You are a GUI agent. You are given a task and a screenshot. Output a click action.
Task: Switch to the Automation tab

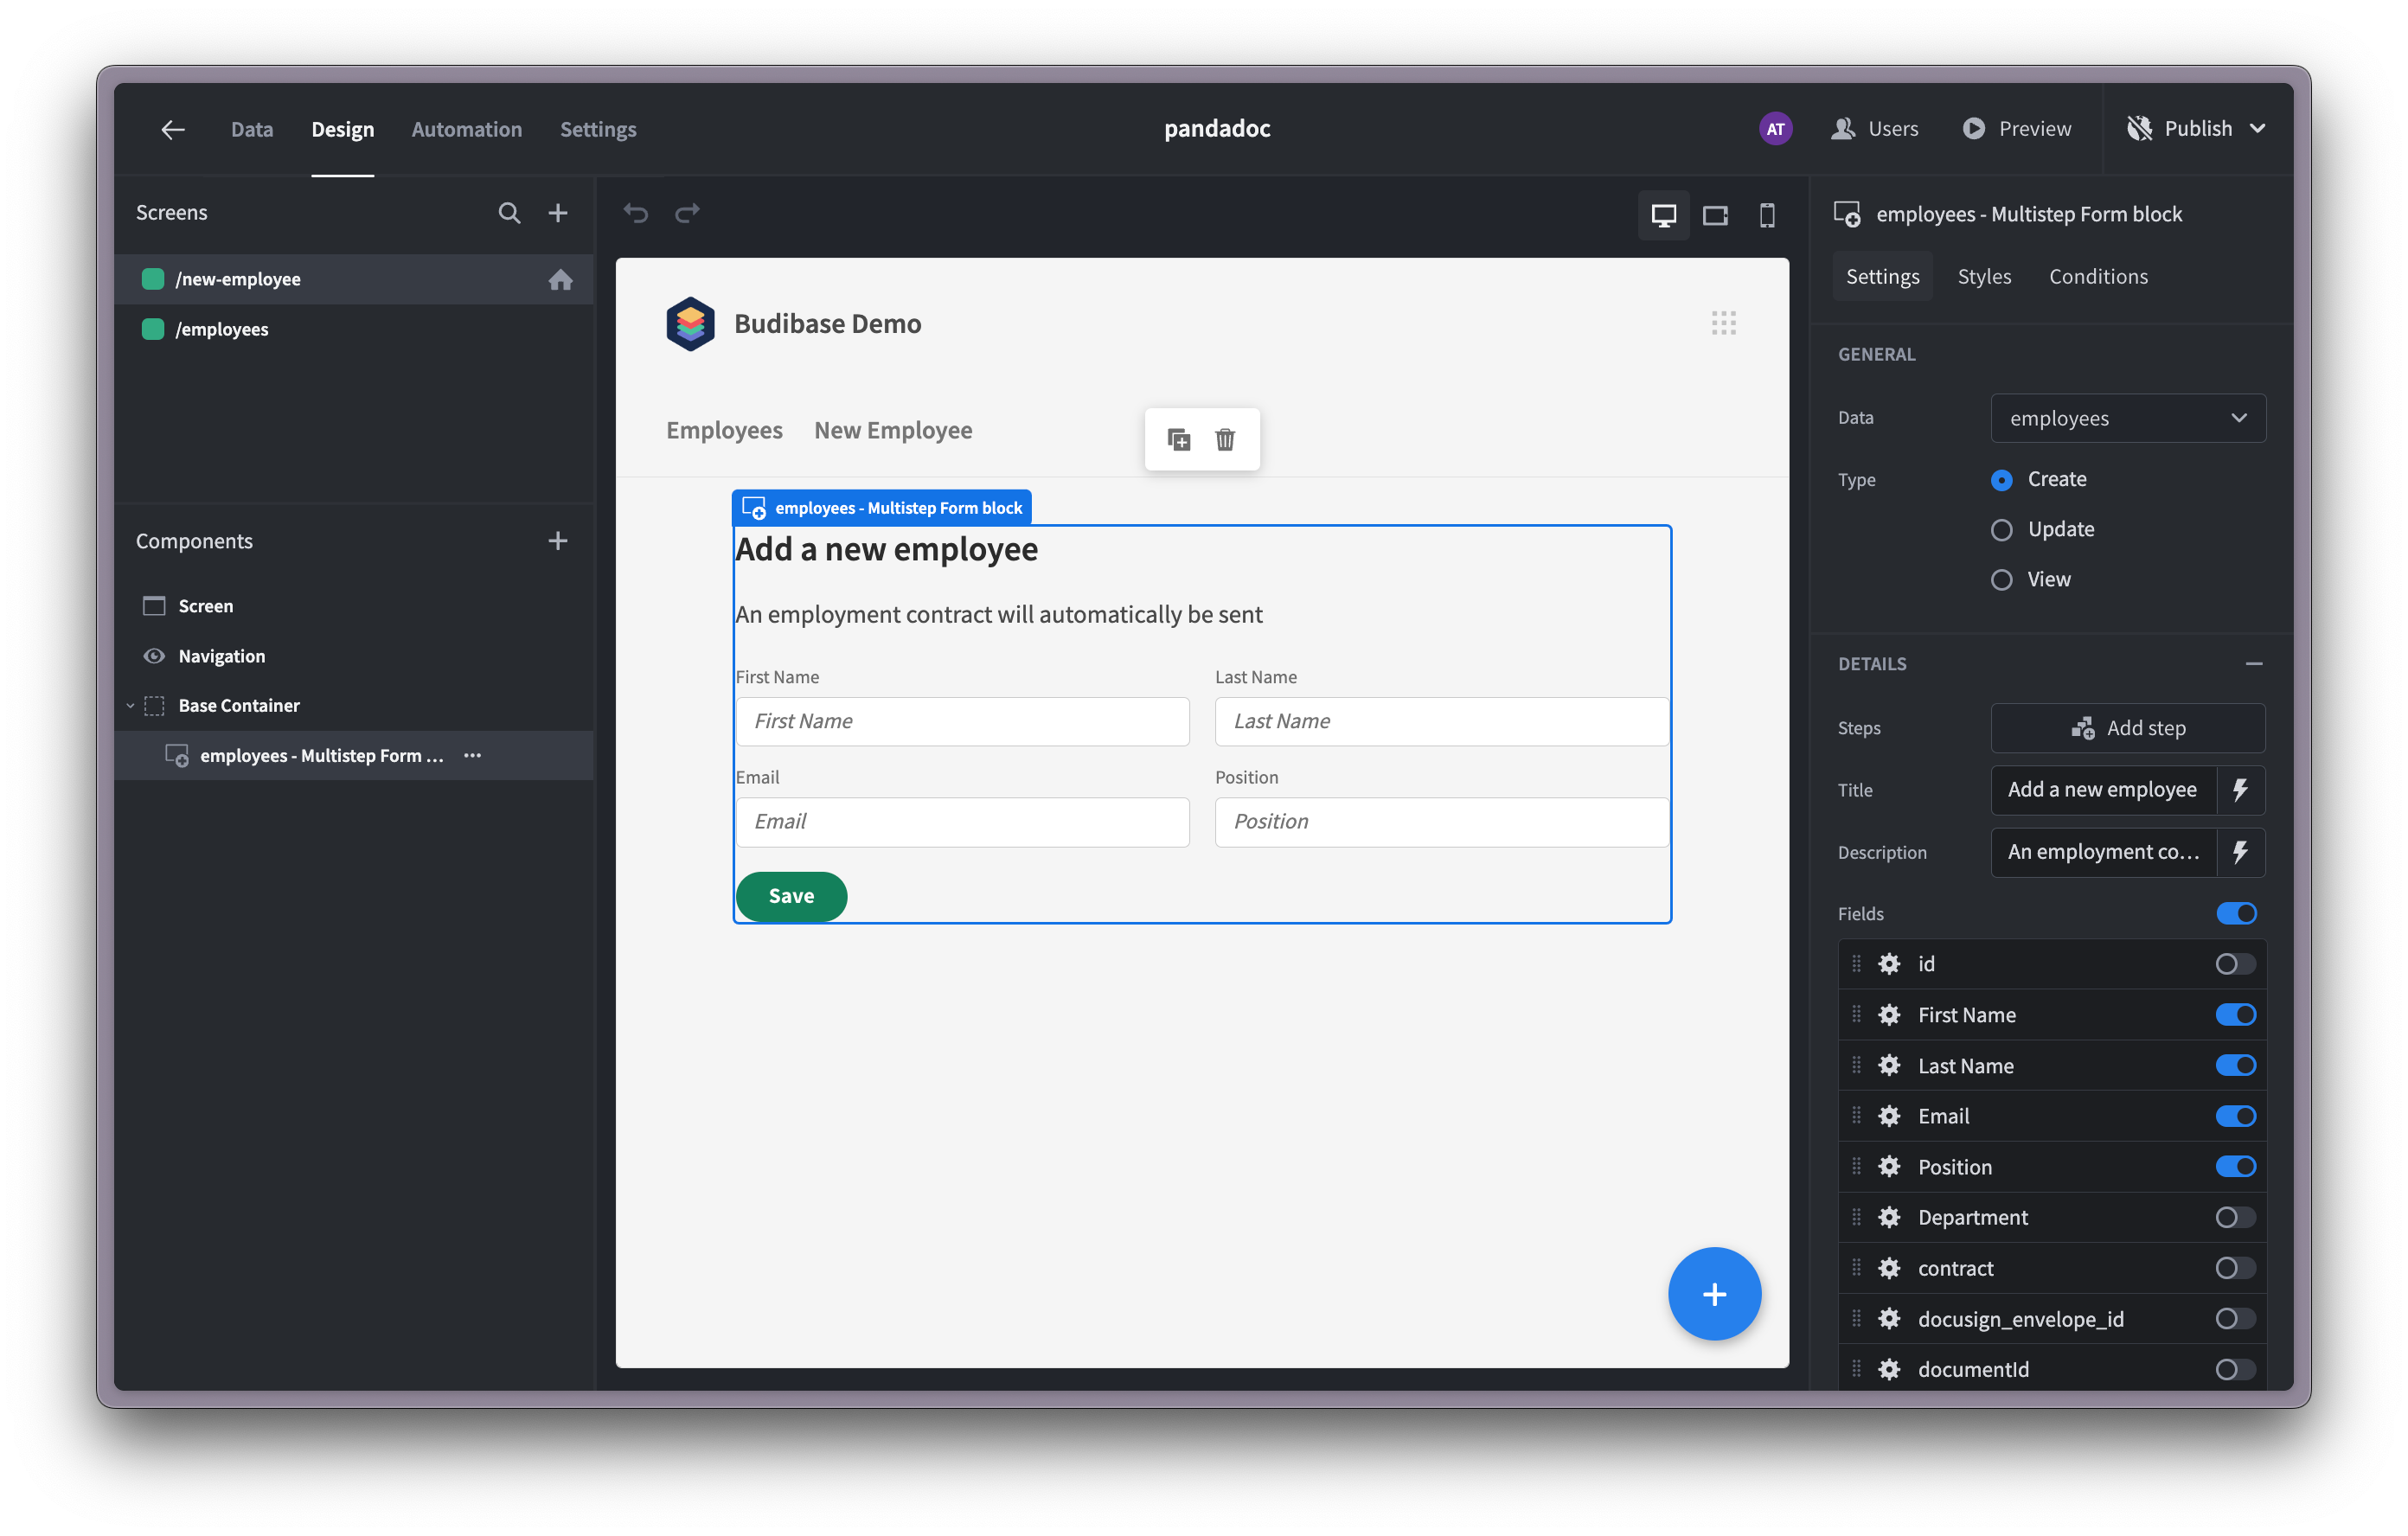pos(466,129)
